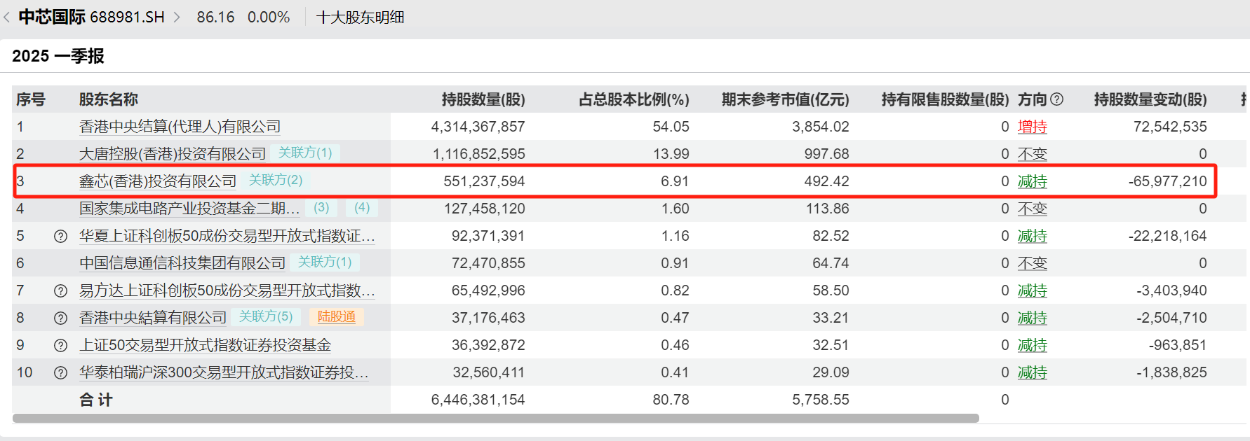
Task: Click the 不变 link for 大唐控股
Action: [1033, 154]
